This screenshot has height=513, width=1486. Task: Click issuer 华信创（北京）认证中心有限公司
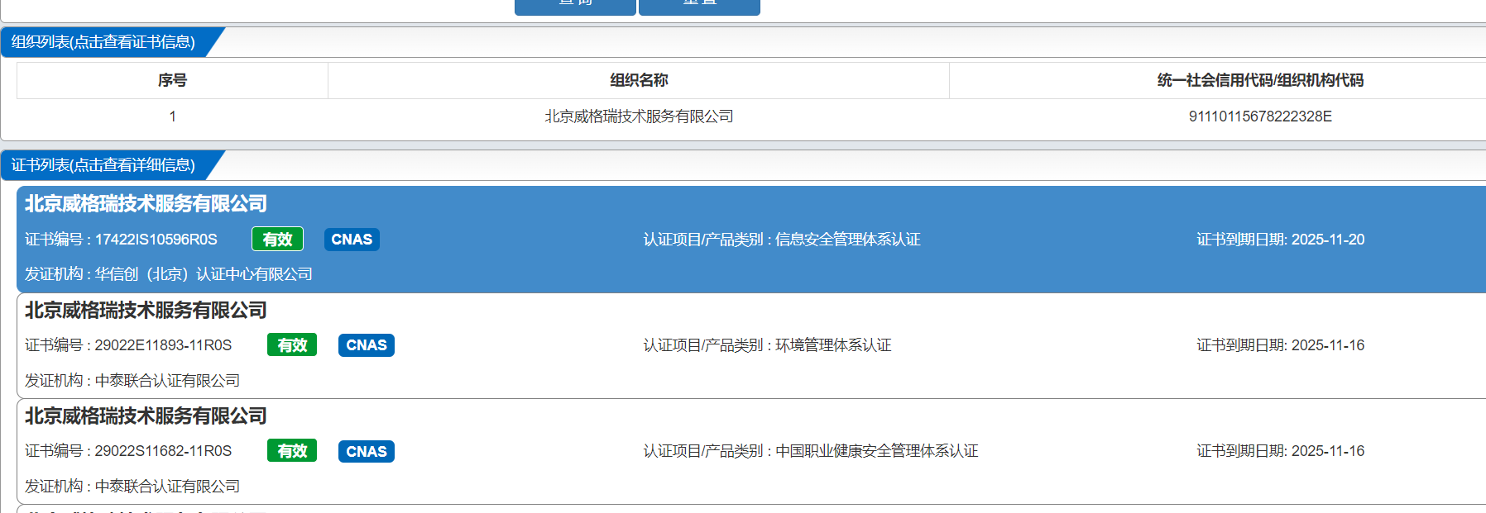coord(204,274)
